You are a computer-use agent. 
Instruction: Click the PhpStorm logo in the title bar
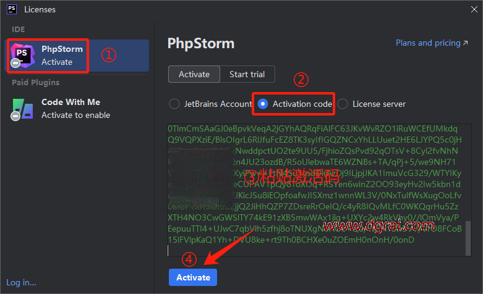tap(11, 10)
